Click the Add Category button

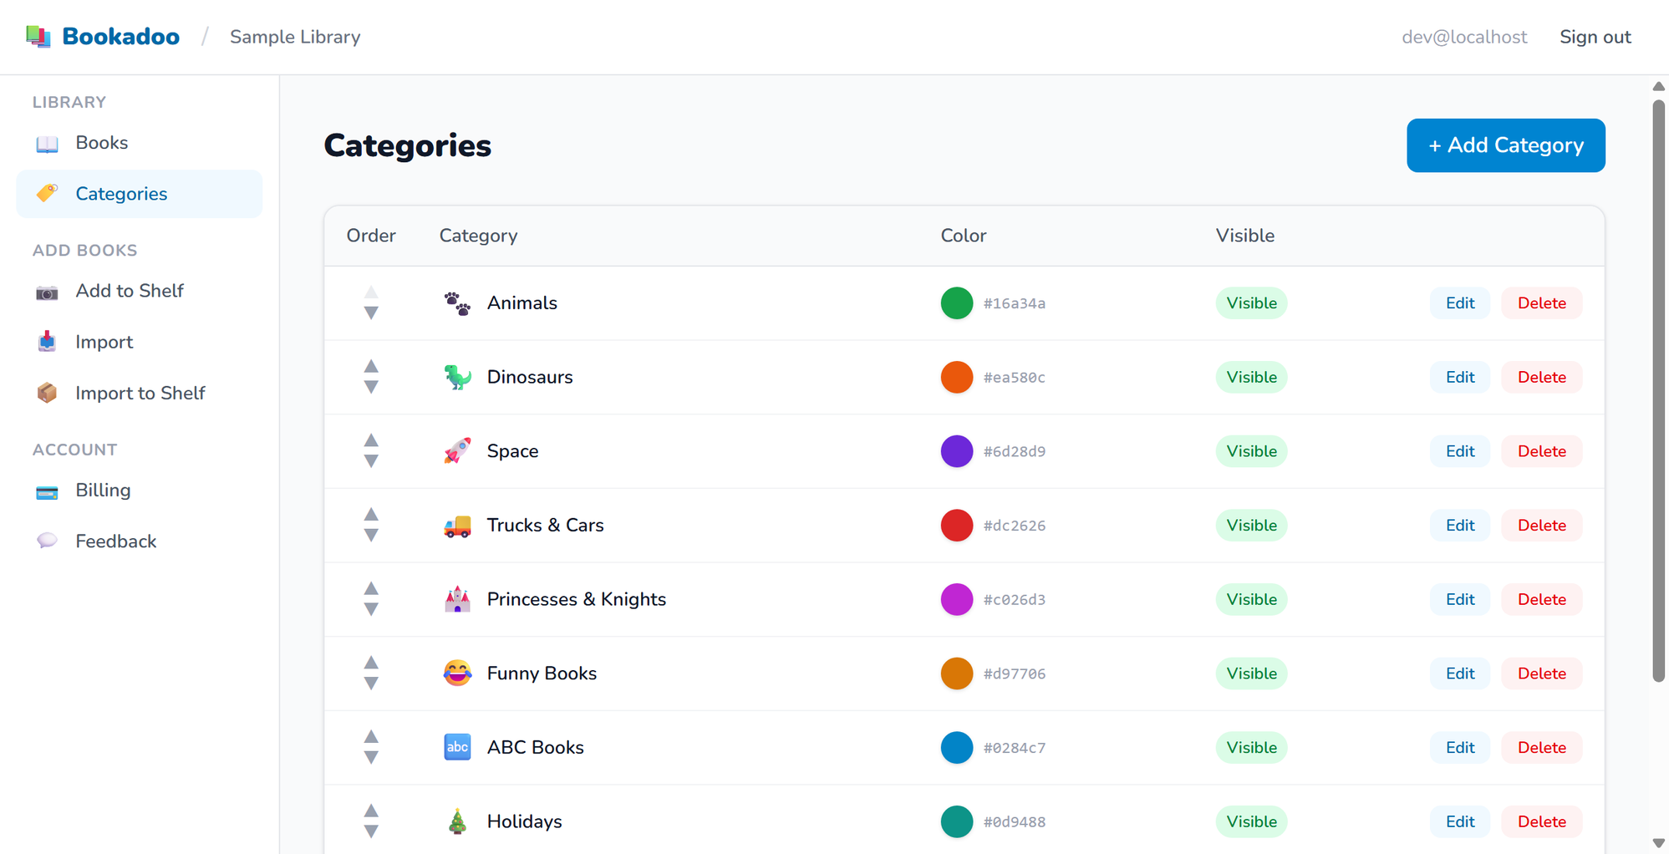(x=1505, y=145)
